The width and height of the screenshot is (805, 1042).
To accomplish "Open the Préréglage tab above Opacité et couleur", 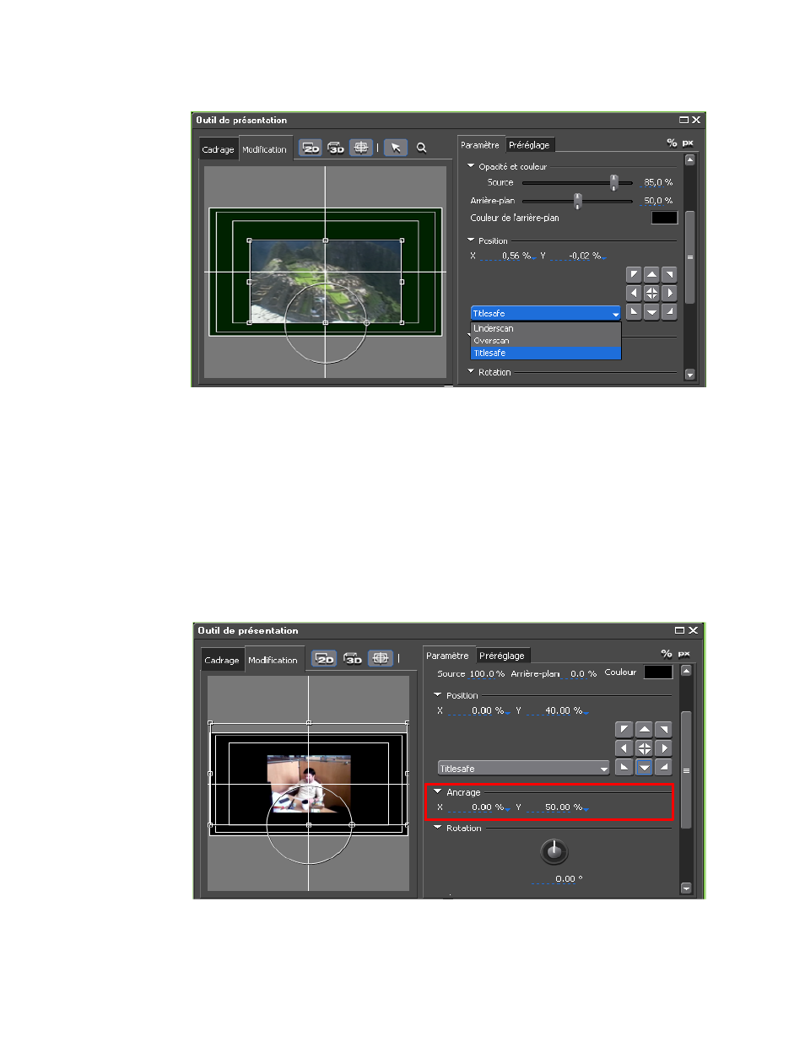I will pyautogui.click(x=529, y=145).
